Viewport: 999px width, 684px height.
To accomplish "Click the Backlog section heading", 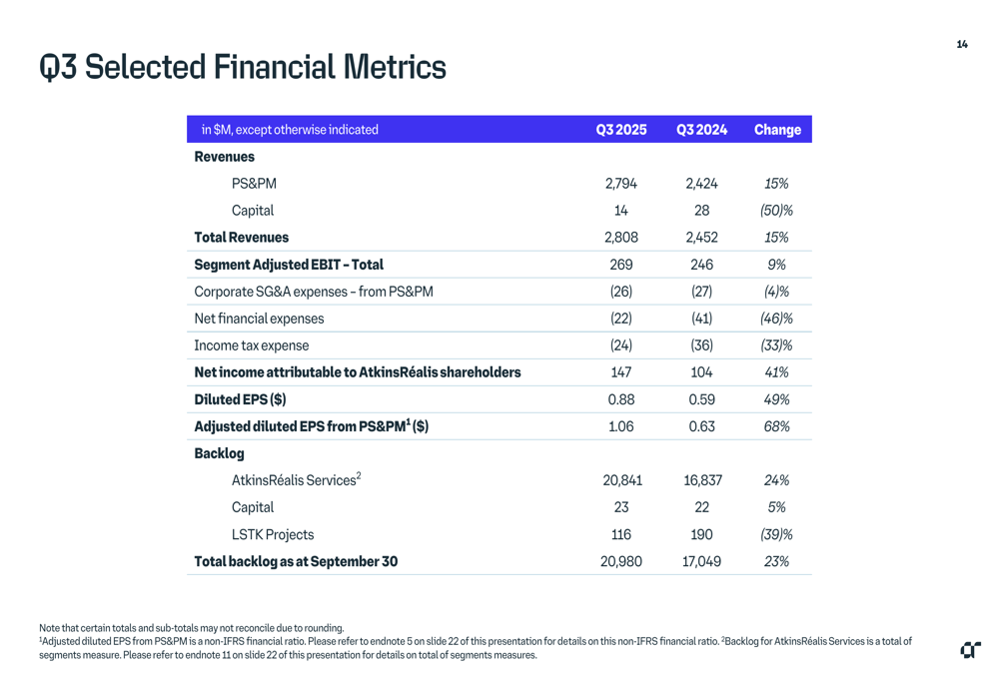I will (x=219, y=453).
